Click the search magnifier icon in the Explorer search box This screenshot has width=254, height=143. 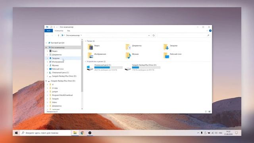coord(208,35)
